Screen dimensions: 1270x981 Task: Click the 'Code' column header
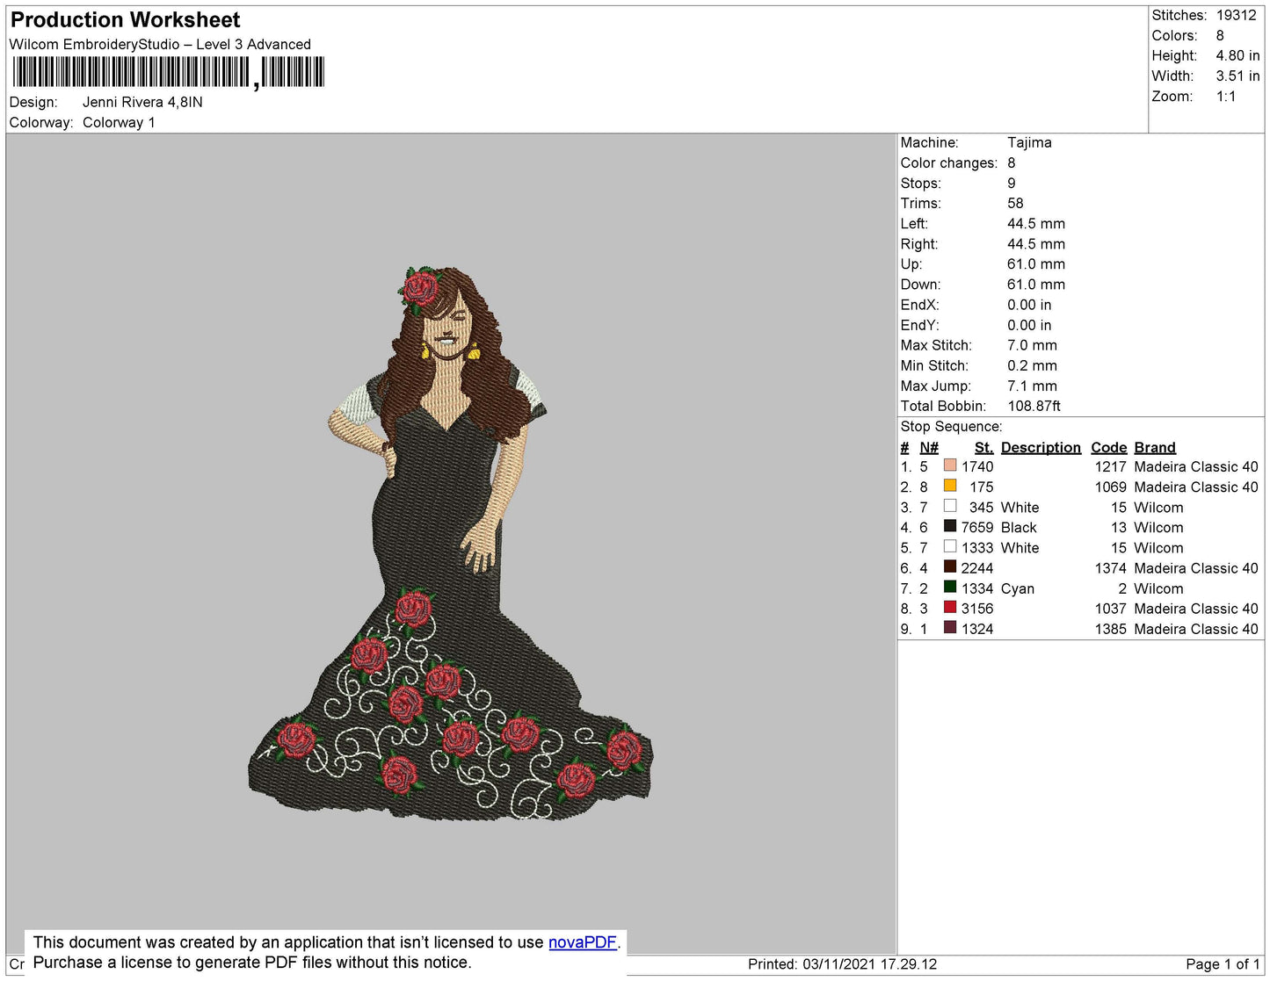pyautogui.click(x=1108, y=447)
